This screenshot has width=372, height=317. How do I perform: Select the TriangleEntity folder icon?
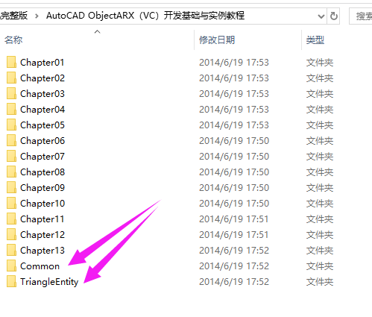(x=11, y=281)
